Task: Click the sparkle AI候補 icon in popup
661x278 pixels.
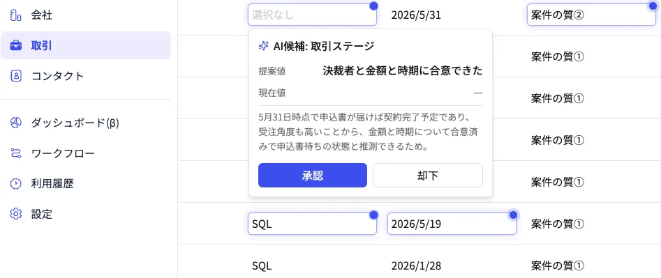Action: tap(263, 46)
